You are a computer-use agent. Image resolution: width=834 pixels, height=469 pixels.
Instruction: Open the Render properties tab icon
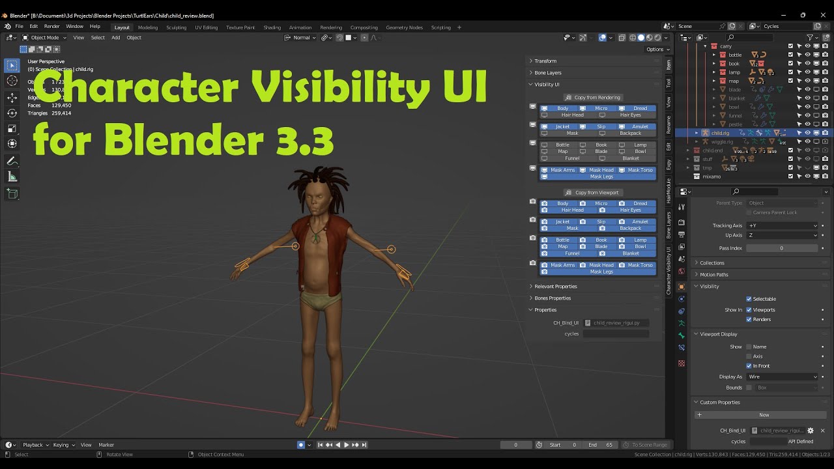coord(682,222)
